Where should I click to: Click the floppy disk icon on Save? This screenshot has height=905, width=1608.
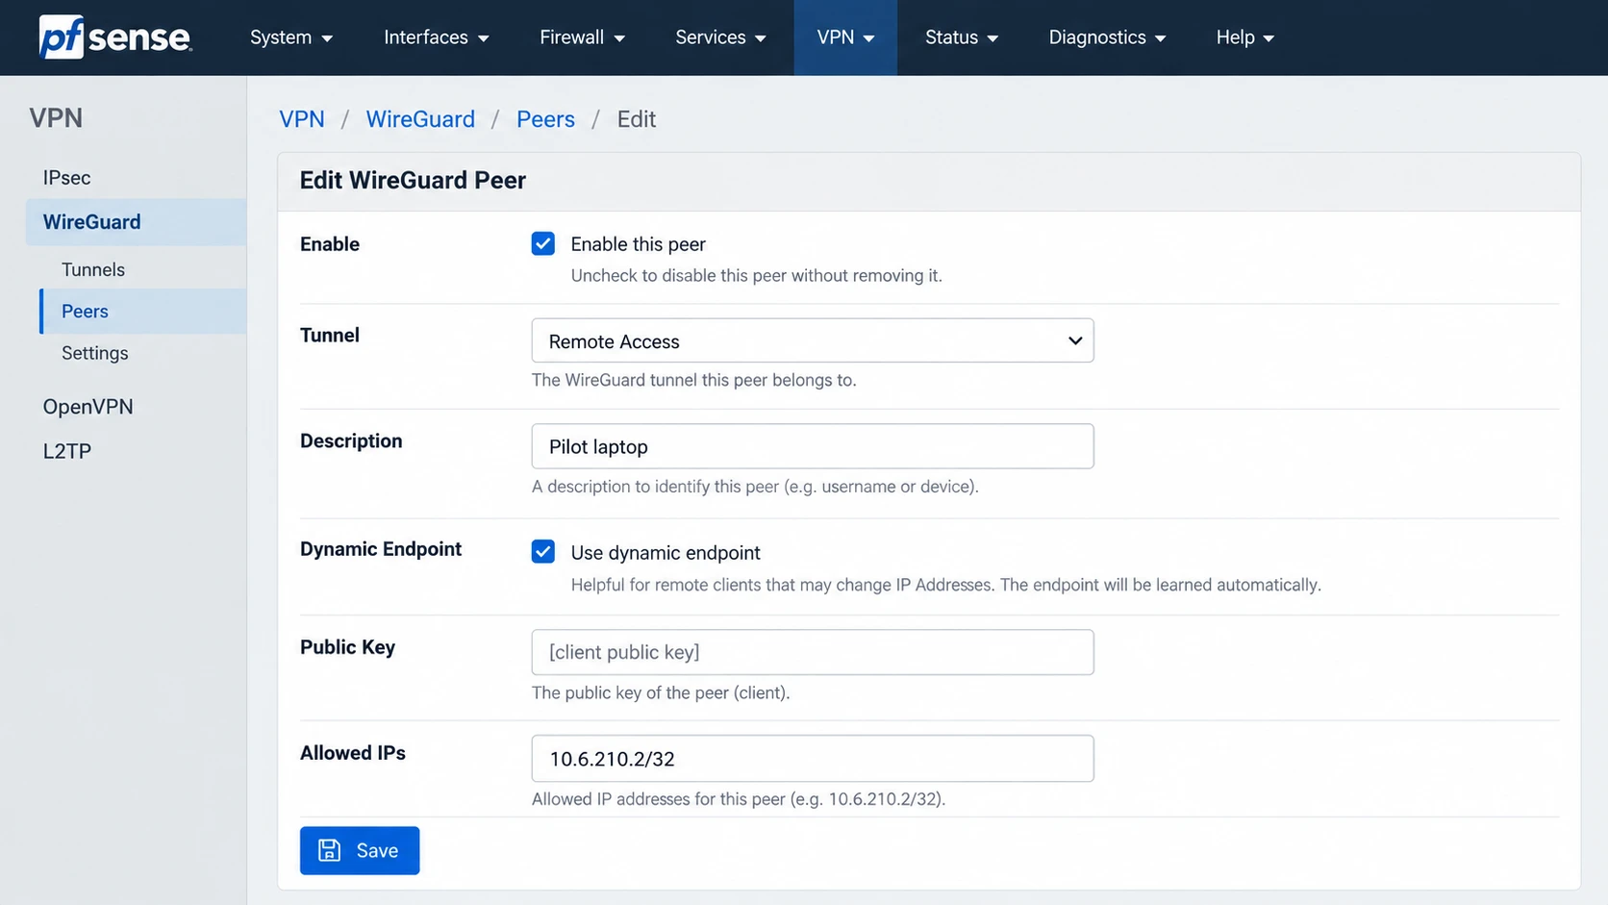click(x=330, y=850)
